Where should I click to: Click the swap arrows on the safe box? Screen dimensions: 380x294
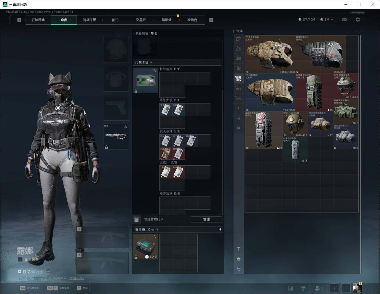155,237
